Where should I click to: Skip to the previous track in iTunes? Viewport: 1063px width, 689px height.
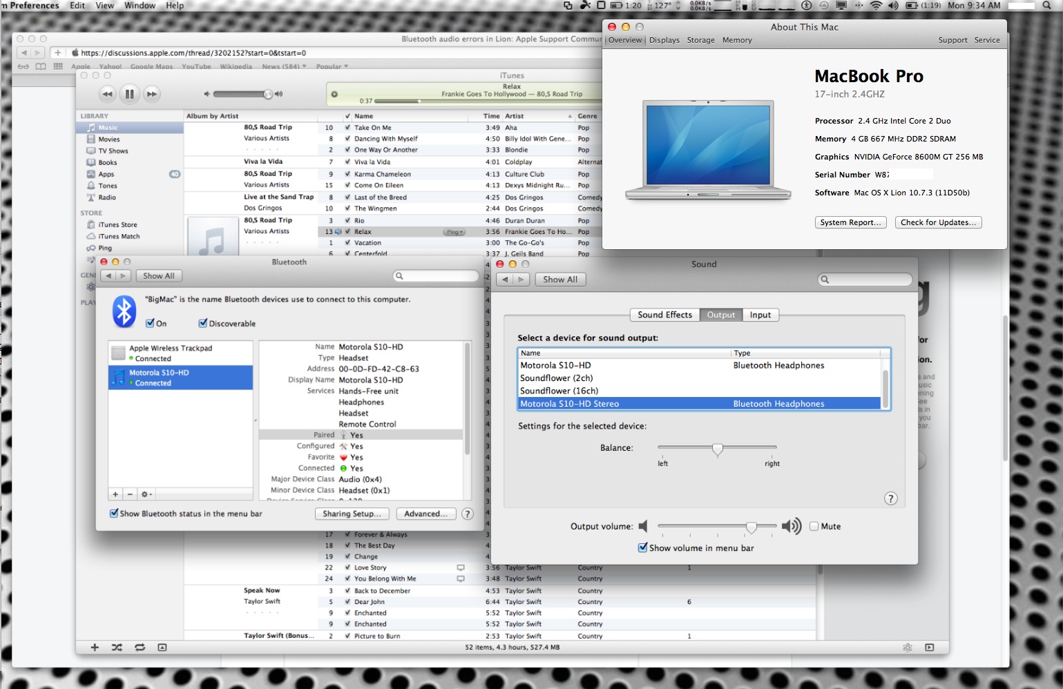click(107, 94)
